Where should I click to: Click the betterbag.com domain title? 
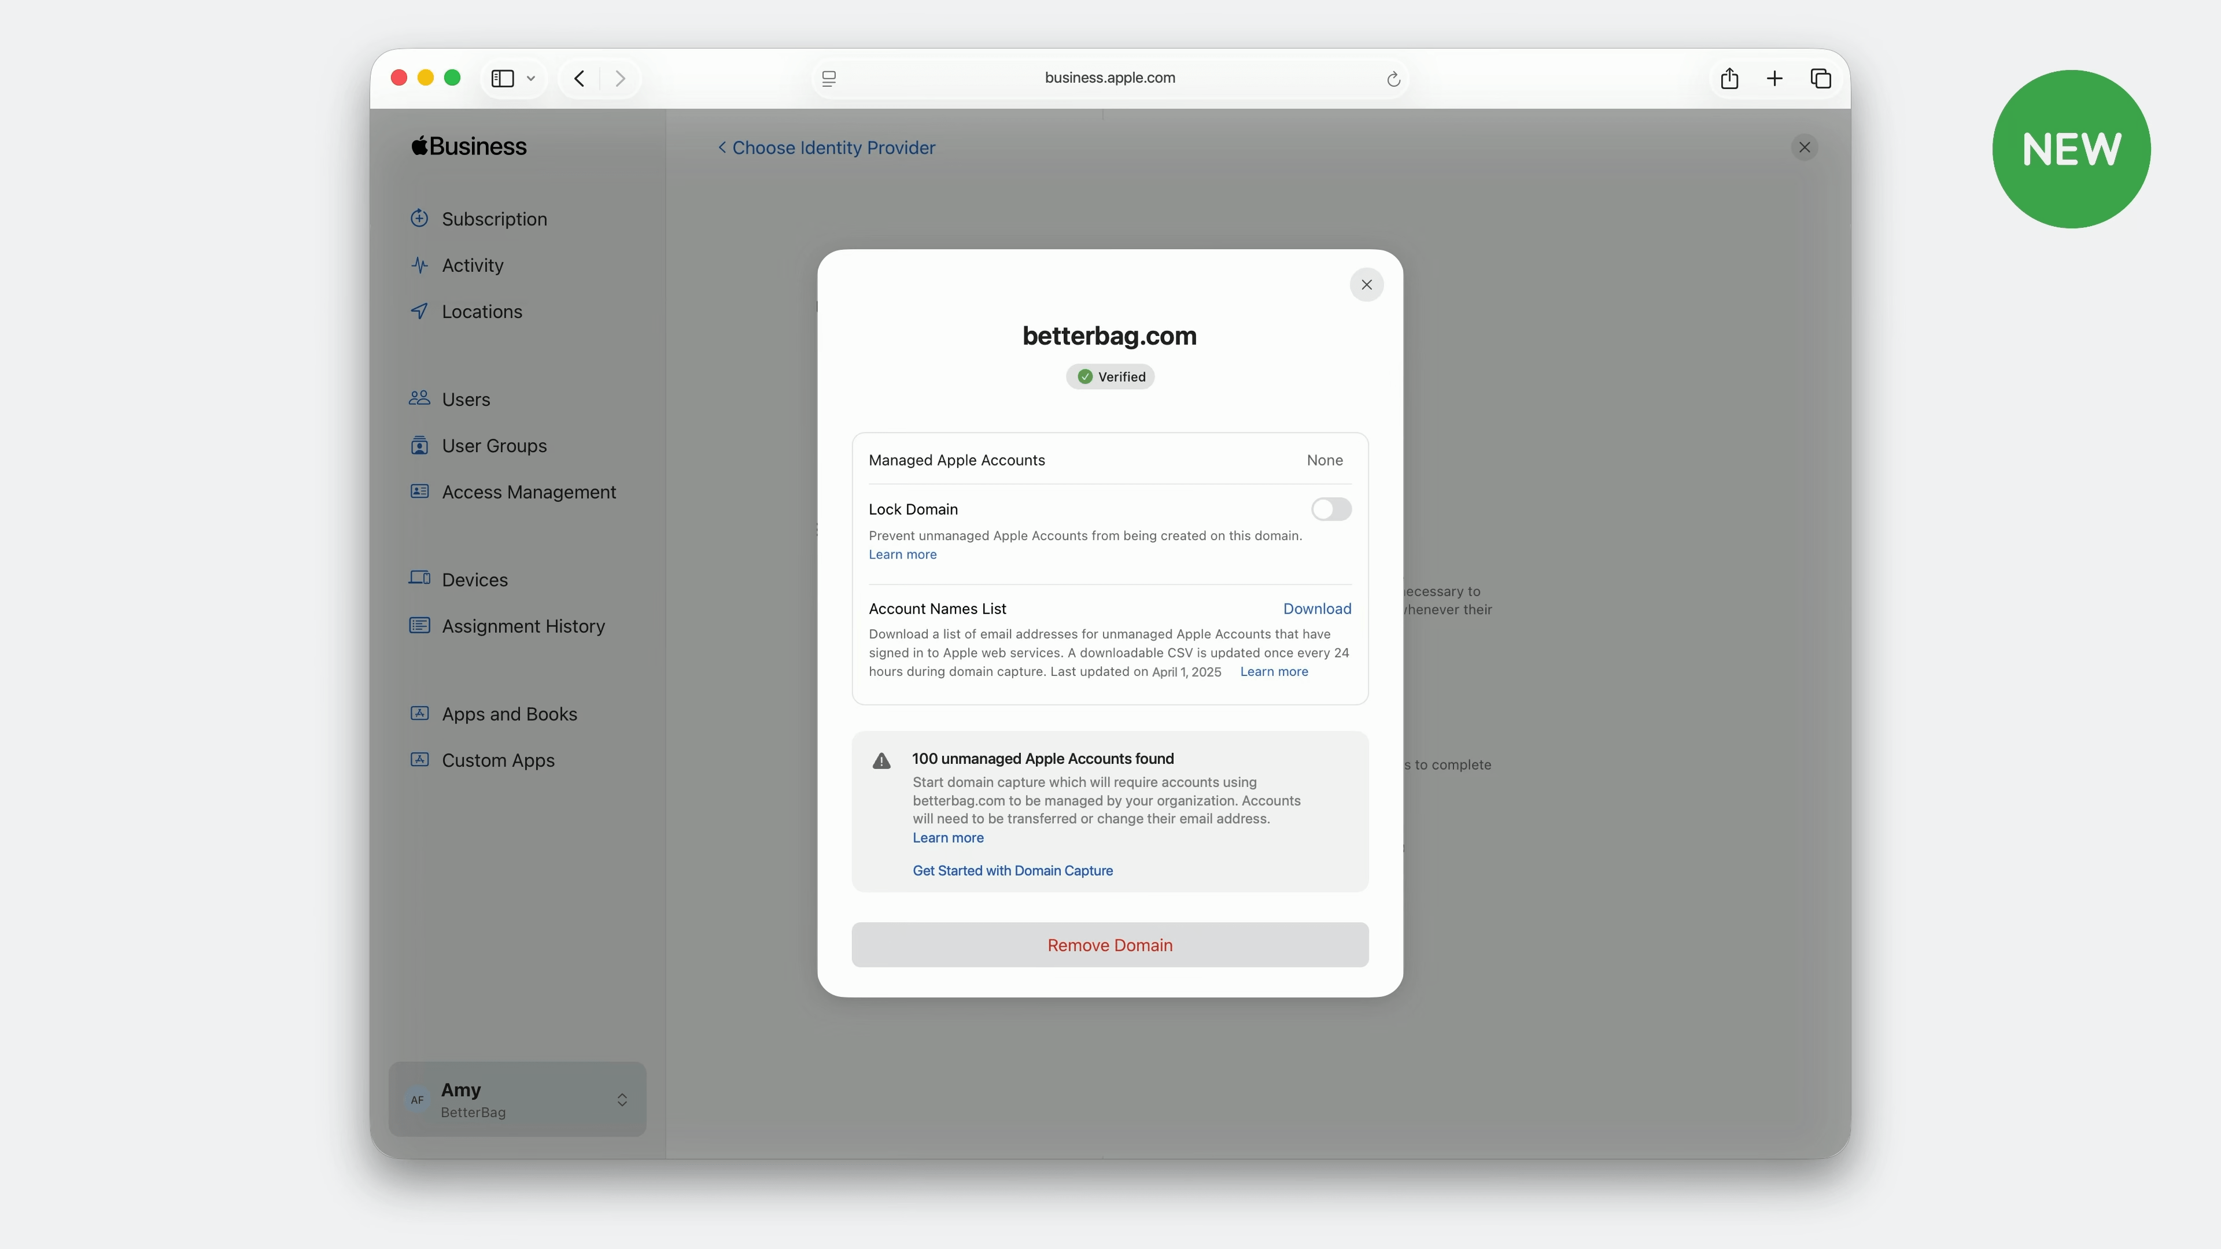pos(1110,335)
